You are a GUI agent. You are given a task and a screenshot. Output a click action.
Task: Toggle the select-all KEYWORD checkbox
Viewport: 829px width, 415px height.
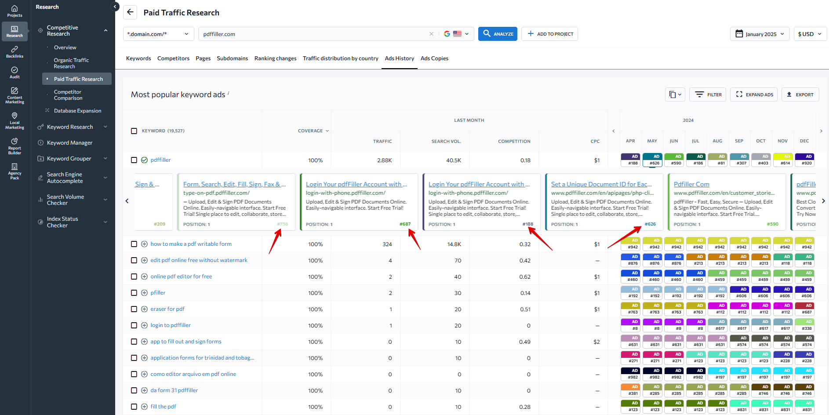click(x=134, y=131)
